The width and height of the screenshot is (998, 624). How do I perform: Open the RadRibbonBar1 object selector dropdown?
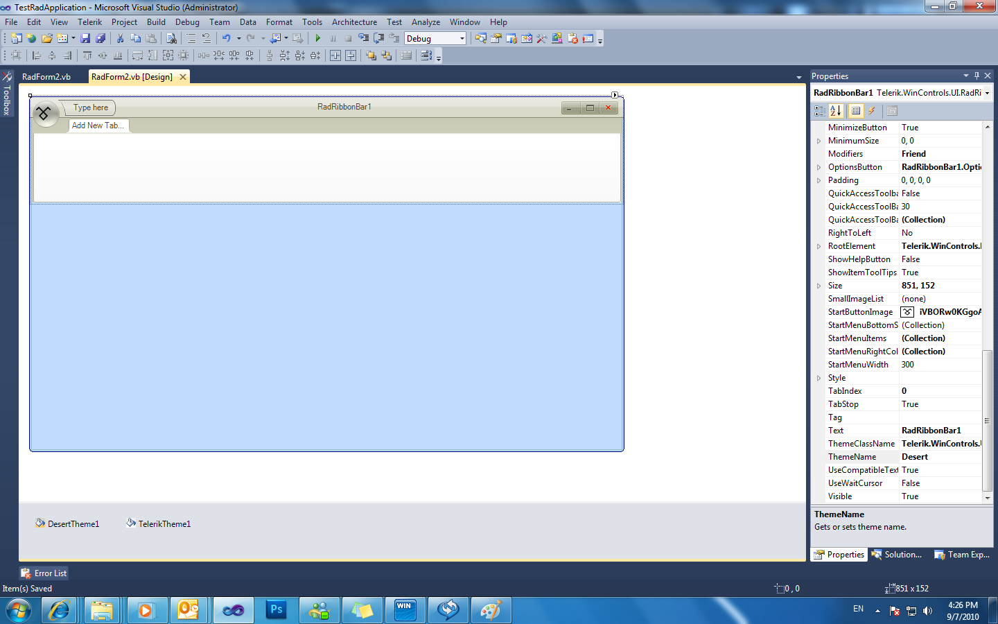point(987,93)
